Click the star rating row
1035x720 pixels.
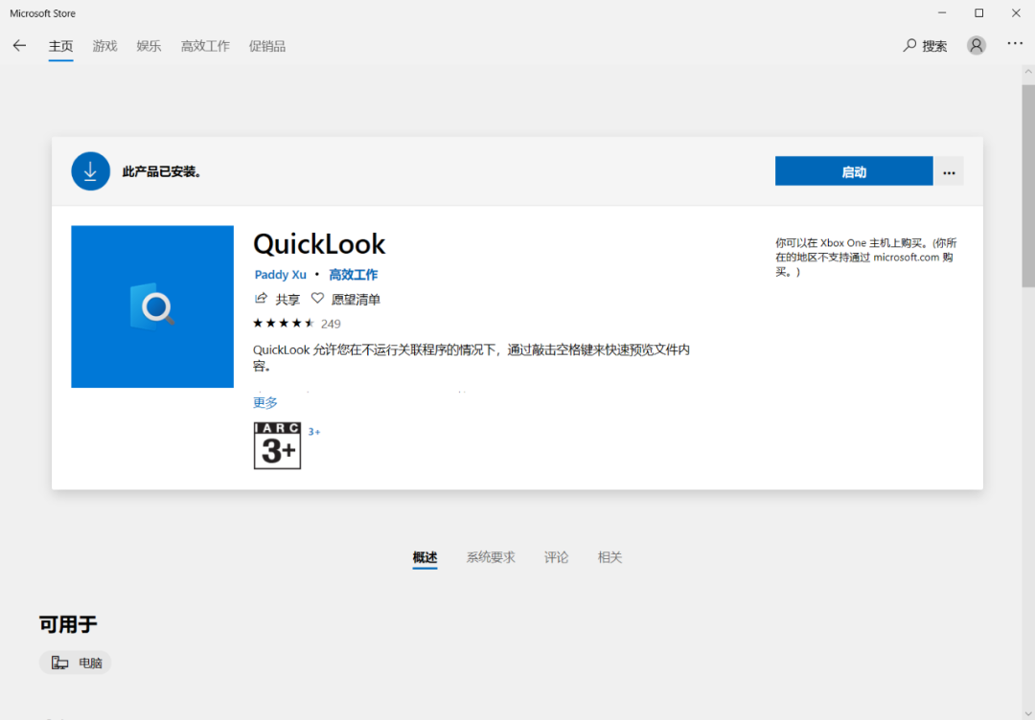coord(284,323)
